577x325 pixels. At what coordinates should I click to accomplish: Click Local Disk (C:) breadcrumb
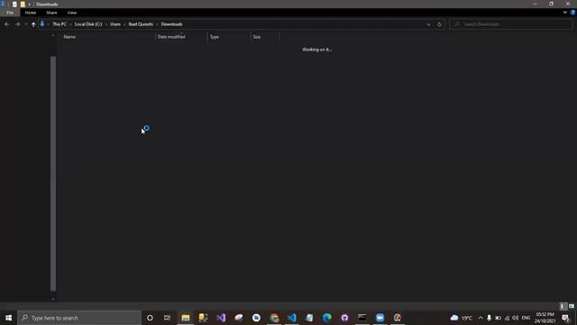pyautogui.click(x=88, y=24)
